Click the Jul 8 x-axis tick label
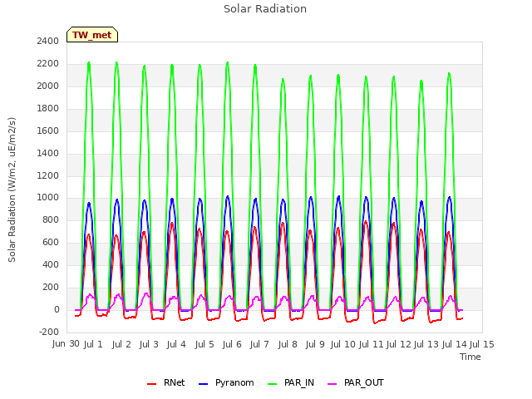 (288, 344)
